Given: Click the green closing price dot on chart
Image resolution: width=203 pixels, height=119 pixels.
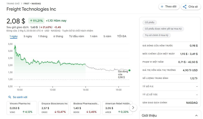Looking at the screenshot, I should [x=129, y=70].
